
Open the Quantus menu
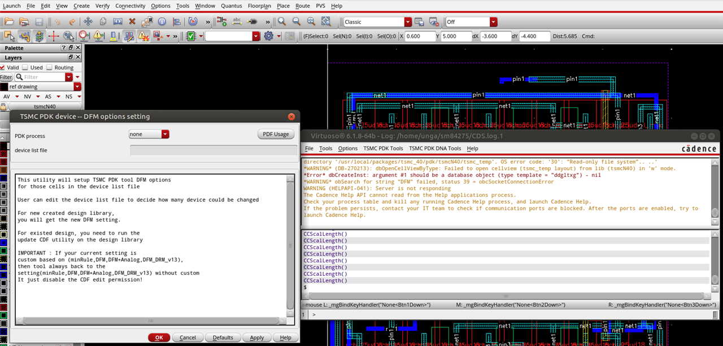click(231, 6)
